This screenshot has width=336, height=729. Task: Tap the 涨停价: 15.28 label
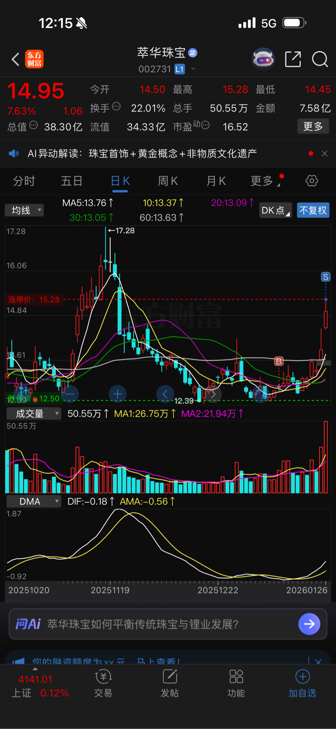[x=34, y=300]
